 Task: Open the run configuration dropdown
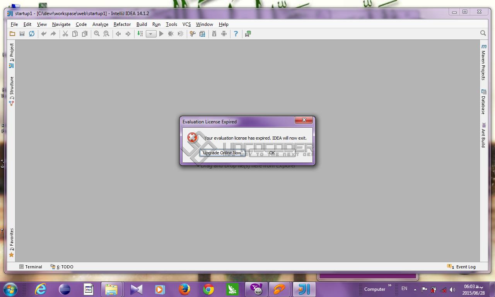[x=151, y=34]
